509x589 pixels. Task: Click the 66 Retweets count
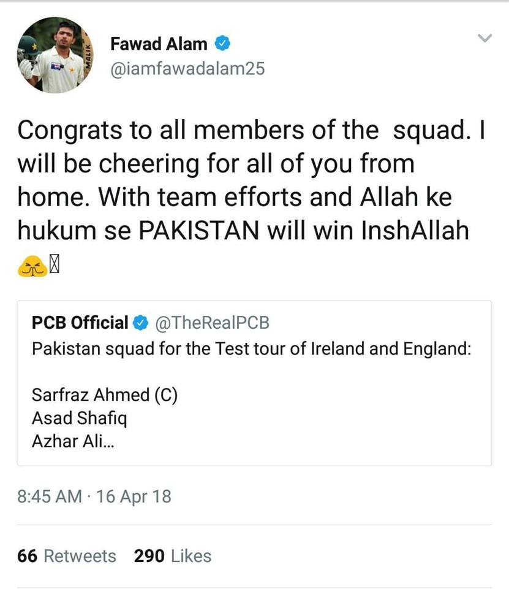click(67, 556)
